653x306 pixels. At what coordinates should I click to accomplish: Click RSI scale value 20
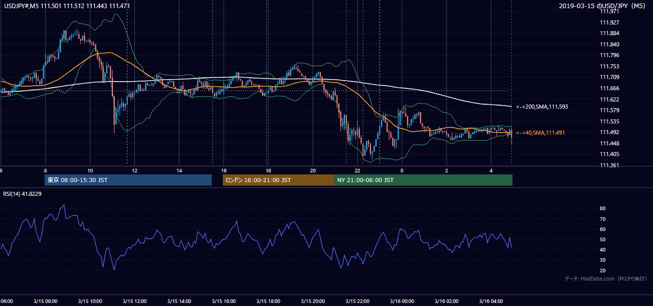tap(603, 270)
